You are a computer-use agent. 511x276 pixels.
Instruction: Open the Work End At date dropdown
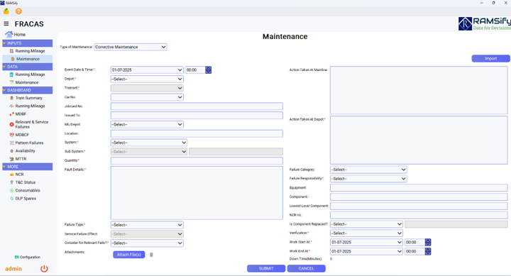click(367, 252)
